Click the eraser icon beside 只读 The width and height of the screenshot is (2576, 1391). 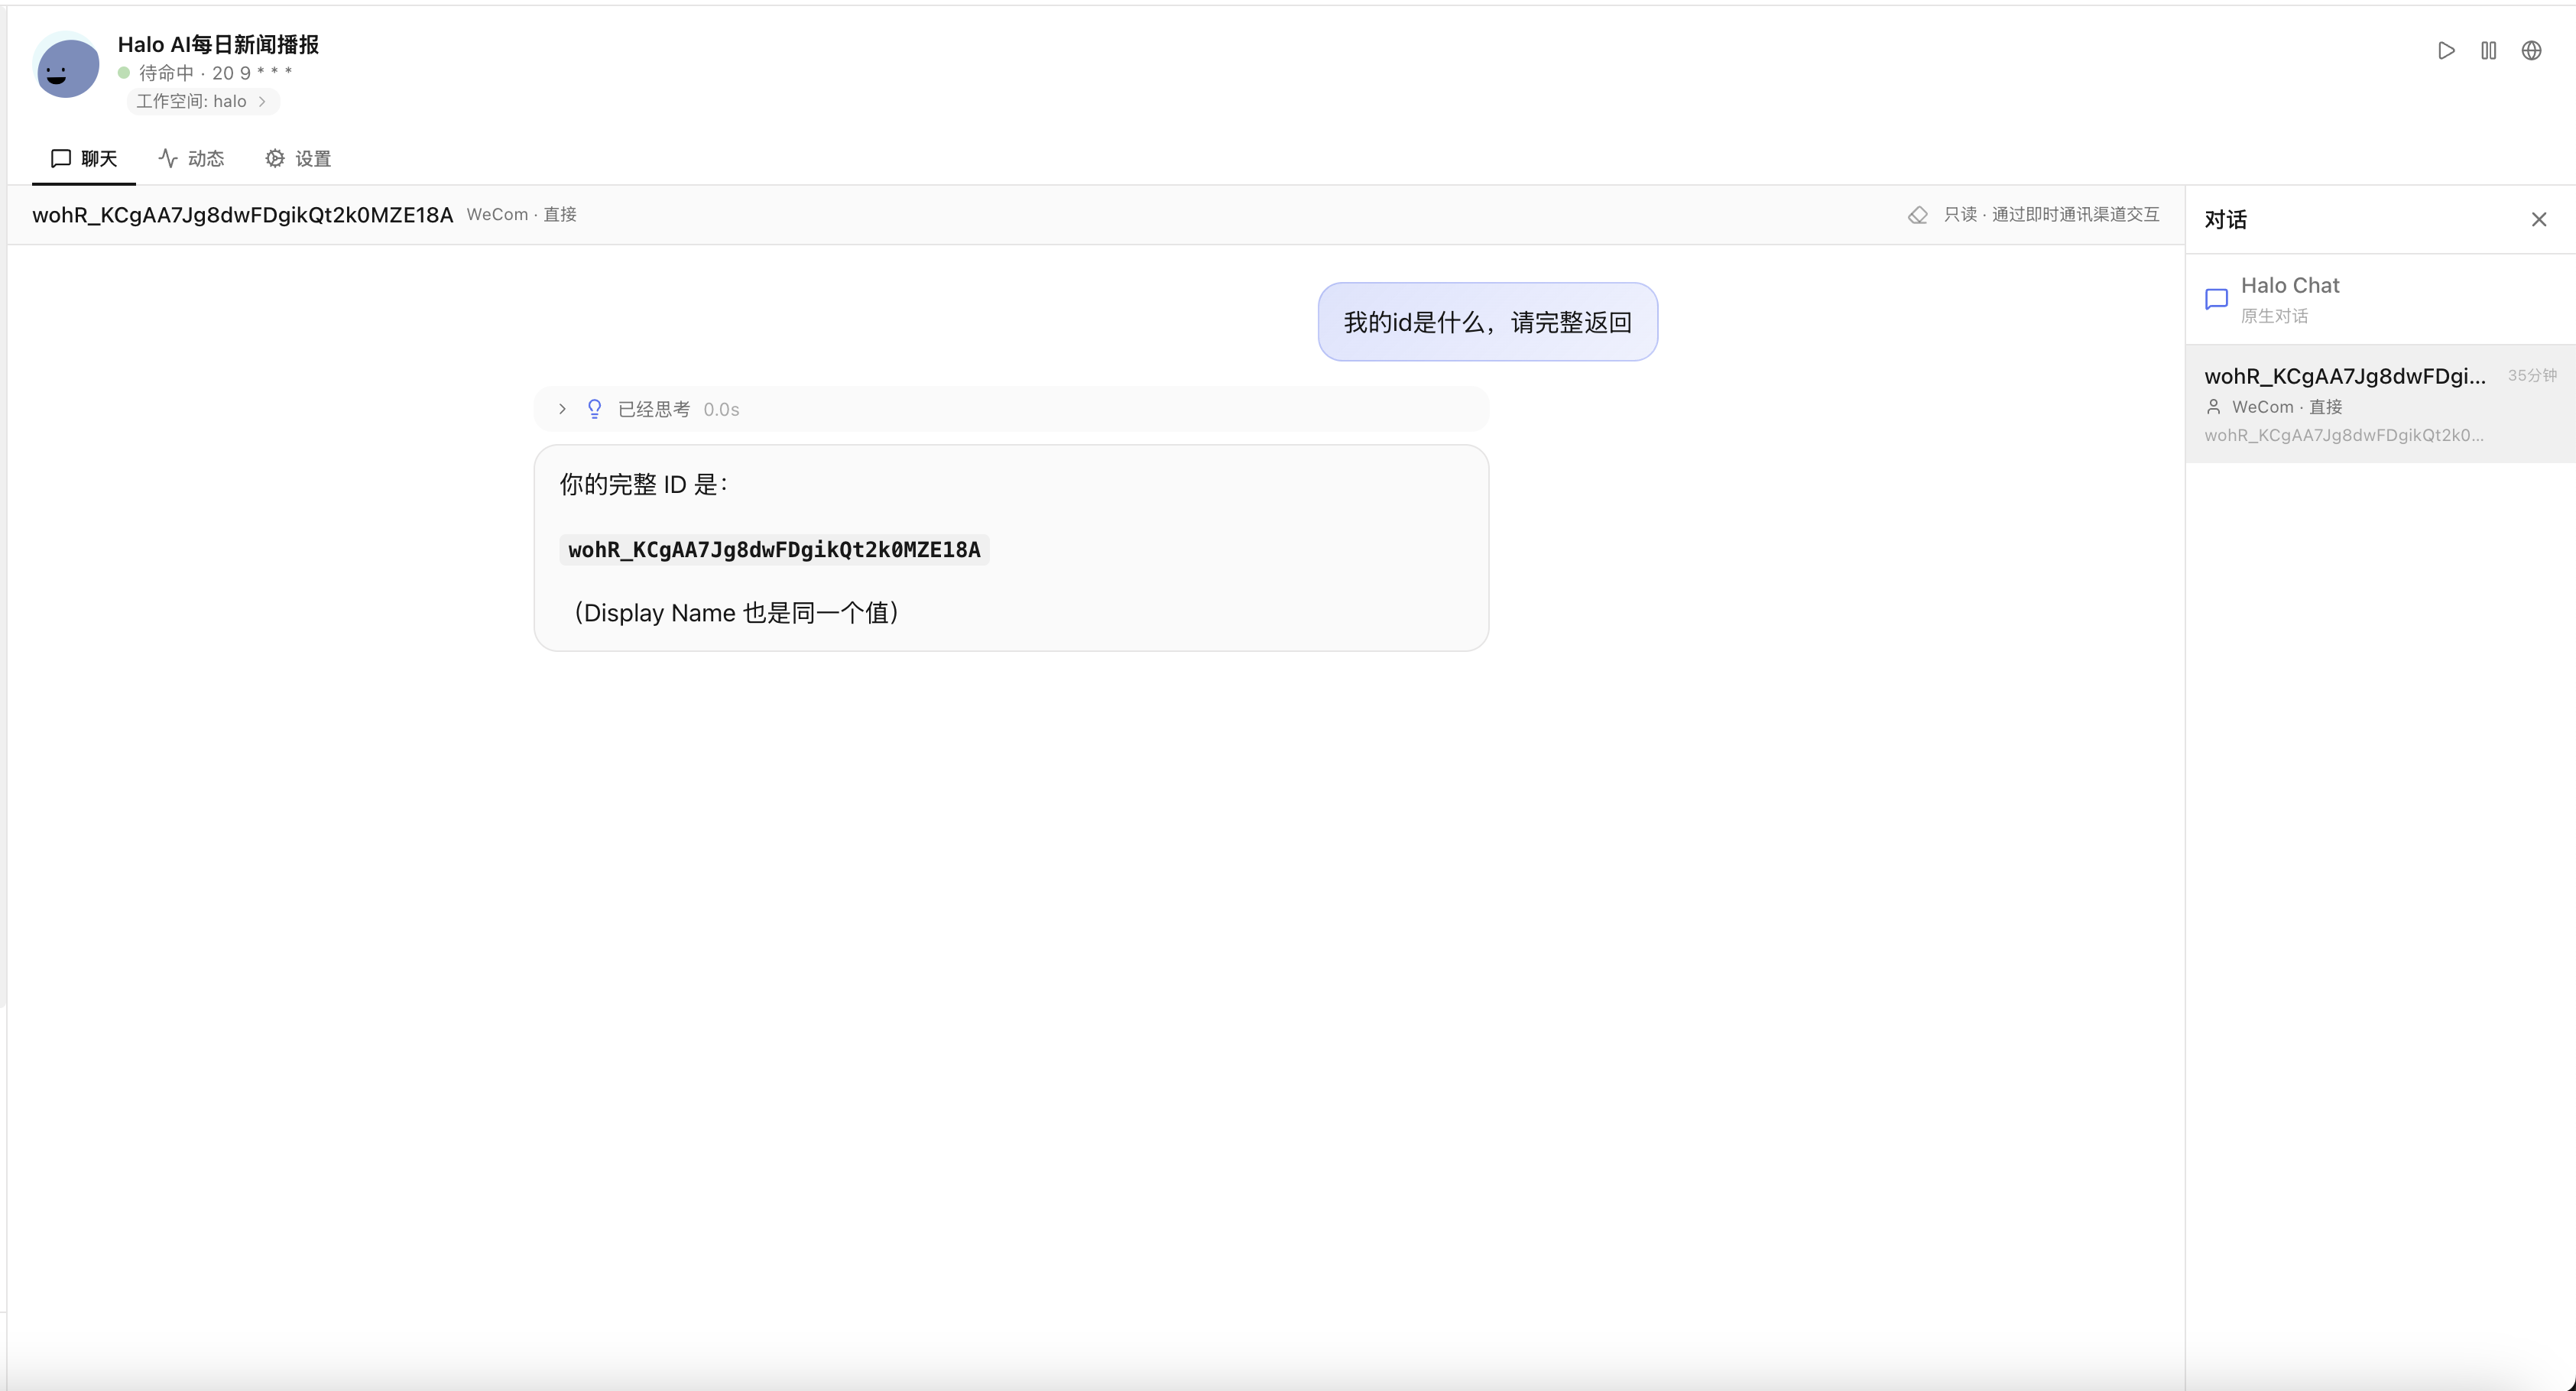(1917, 215)
